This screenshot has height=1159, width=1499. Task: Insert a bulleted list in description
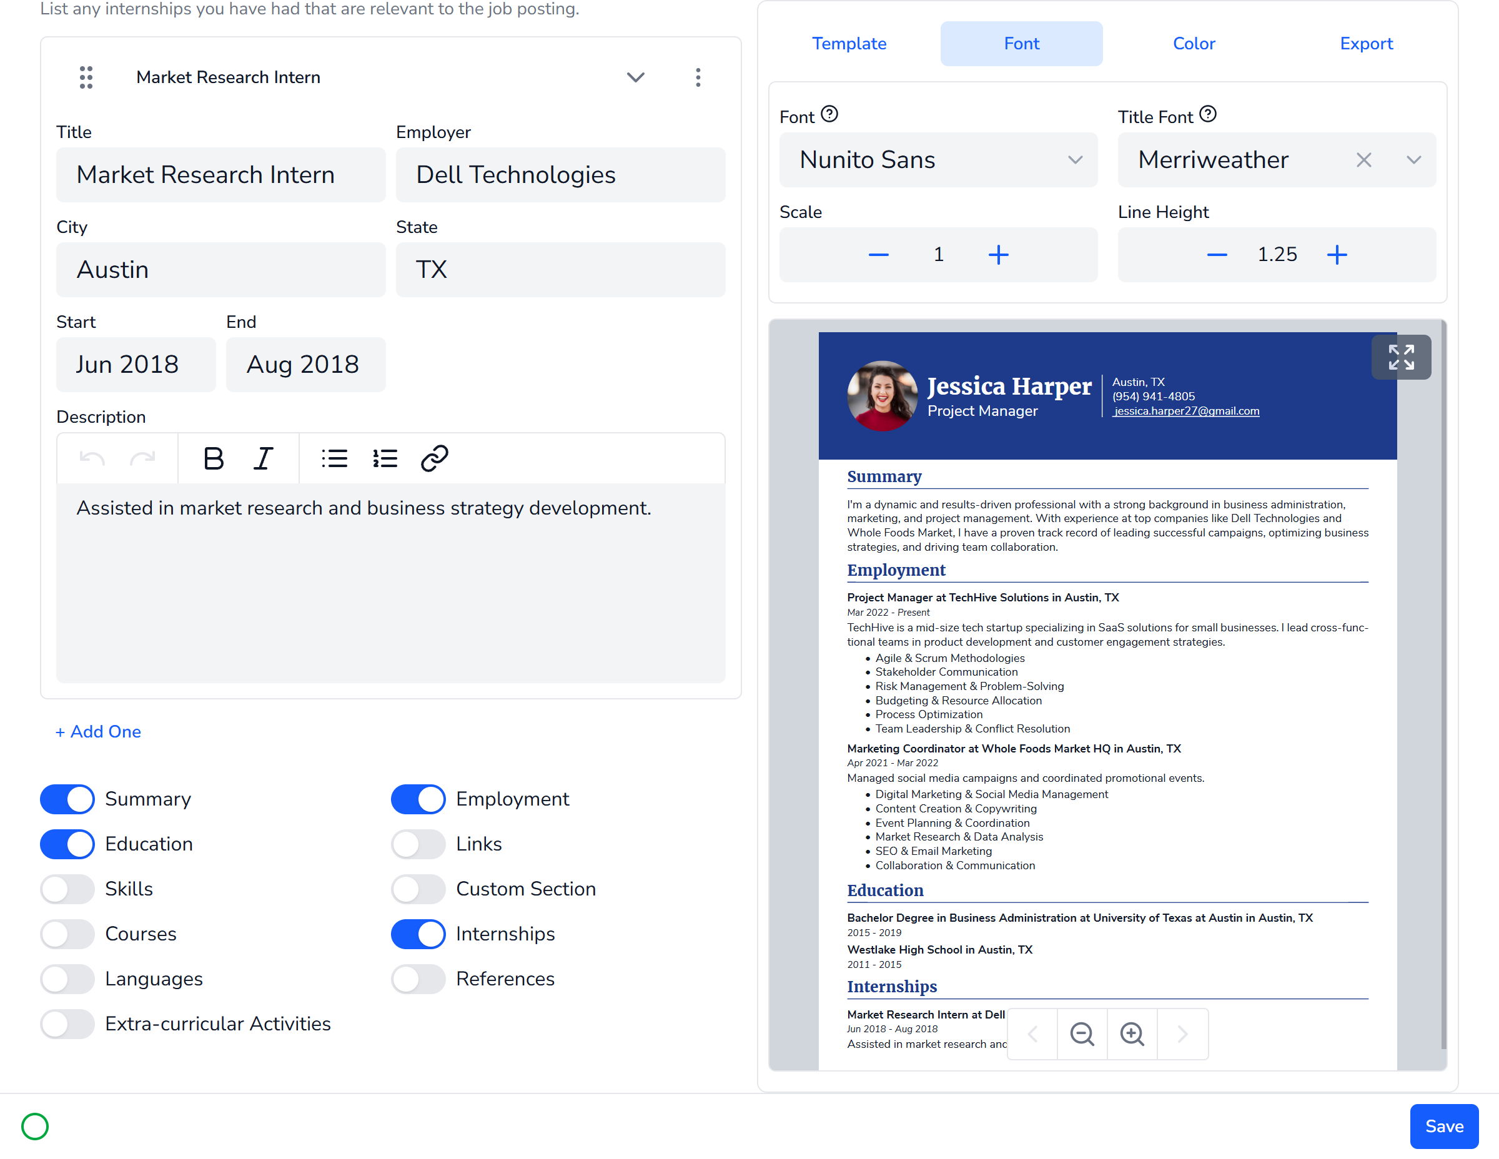(x=334, y=458)
